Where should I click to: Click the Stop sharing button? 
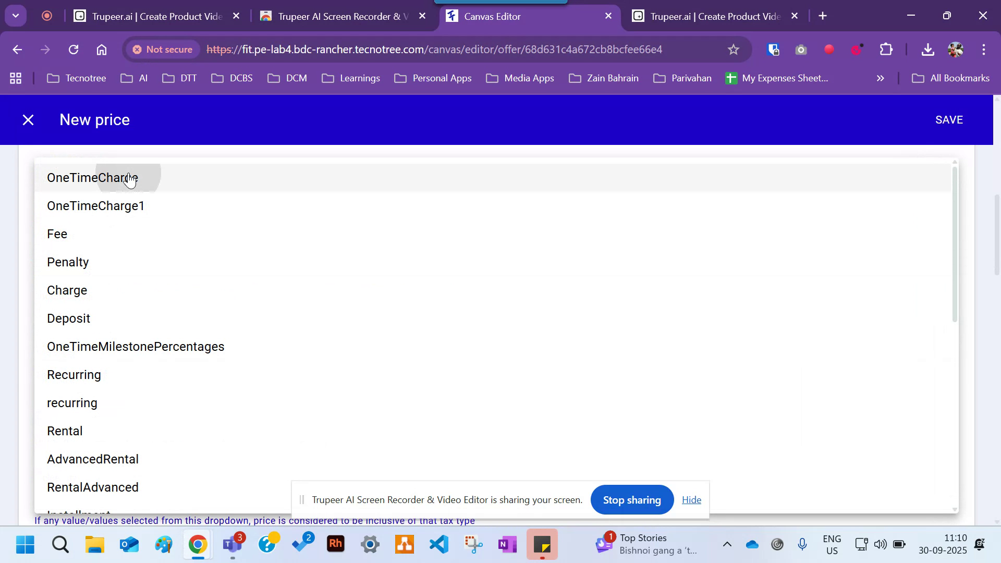[x=631, y=499]
